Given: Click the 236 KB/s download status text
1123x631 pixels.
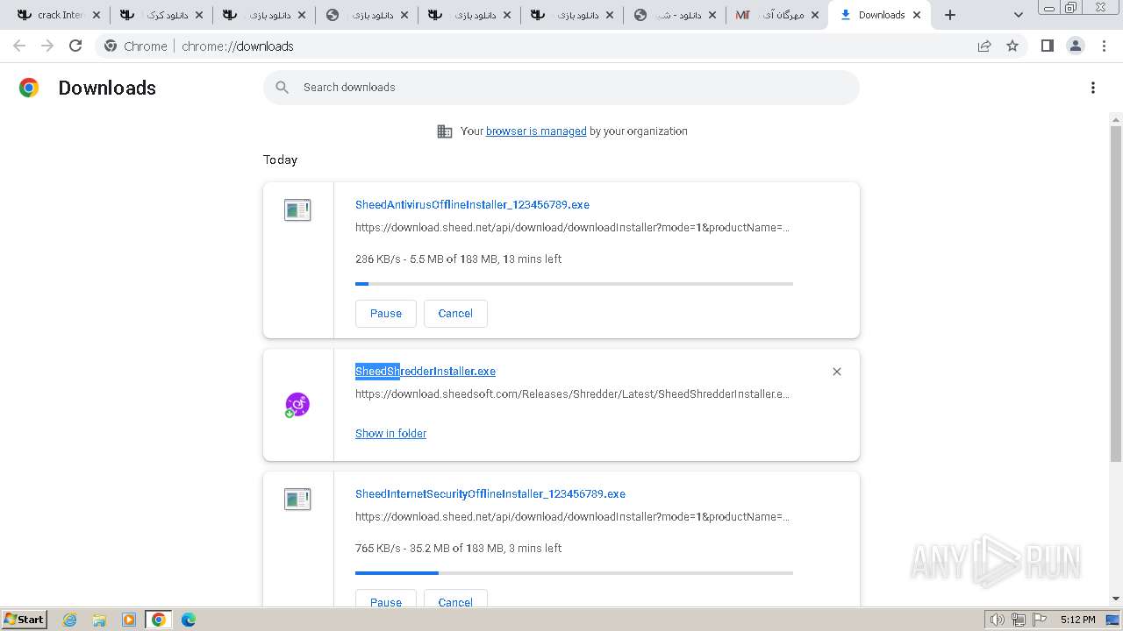Looking at the screenshot, I should pyautogui.click(x=458, y=259).
